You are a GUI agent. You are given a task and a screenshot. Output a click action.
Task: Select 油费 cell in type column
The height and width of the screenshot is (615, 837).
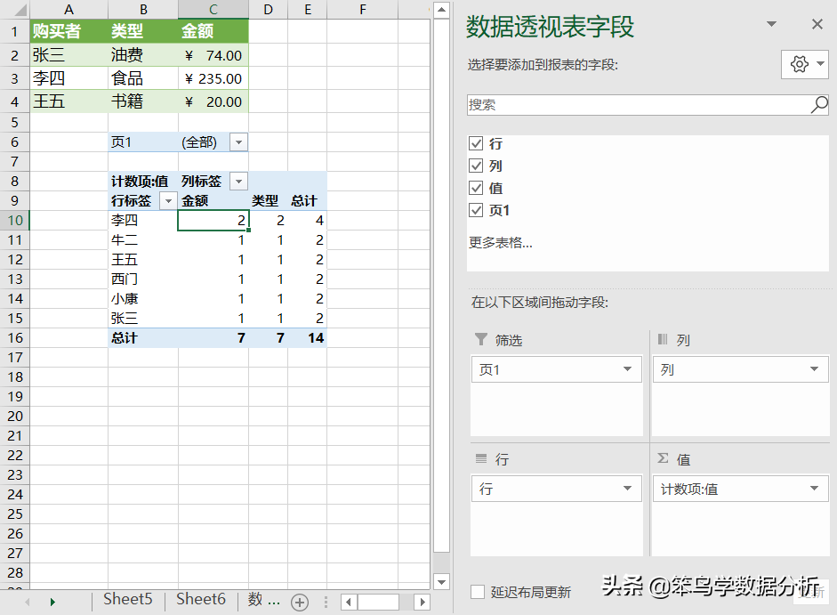143,55
